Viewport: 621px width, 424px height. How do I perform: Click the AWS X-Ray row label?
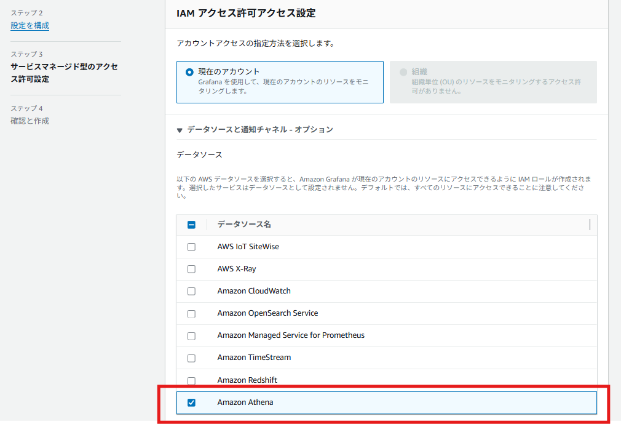[x=237, y=269]
